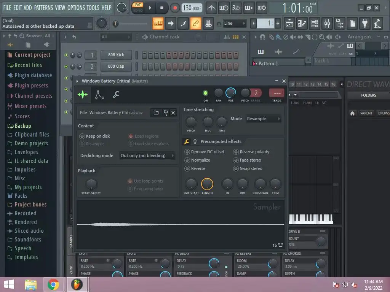Click the typing keyboard to piano icon
The image size is (390, 292).
[x=158, y=23]
